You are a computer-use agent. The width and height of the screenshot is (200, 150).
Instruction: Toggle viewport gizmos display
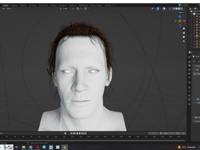coord(157,9)
